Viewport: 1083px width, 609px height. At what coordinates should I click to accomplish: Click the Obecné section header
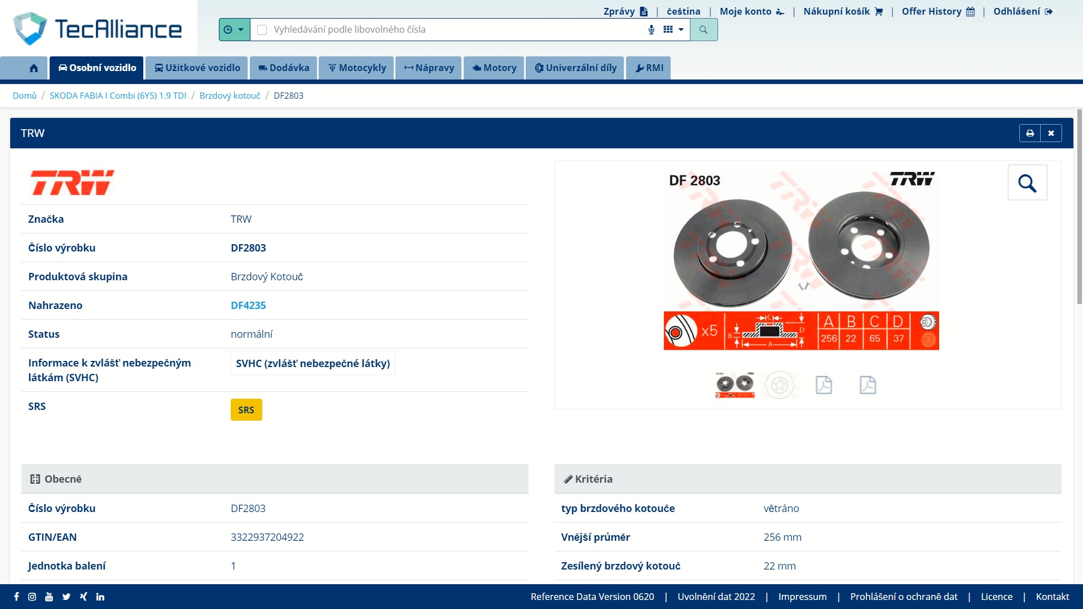point(275,479)
